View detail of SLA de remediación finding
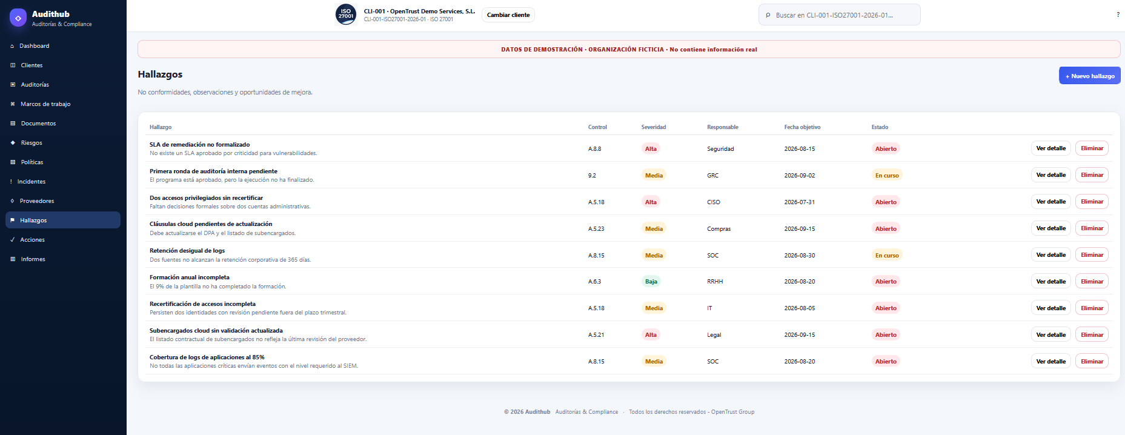 point(1050,148)
